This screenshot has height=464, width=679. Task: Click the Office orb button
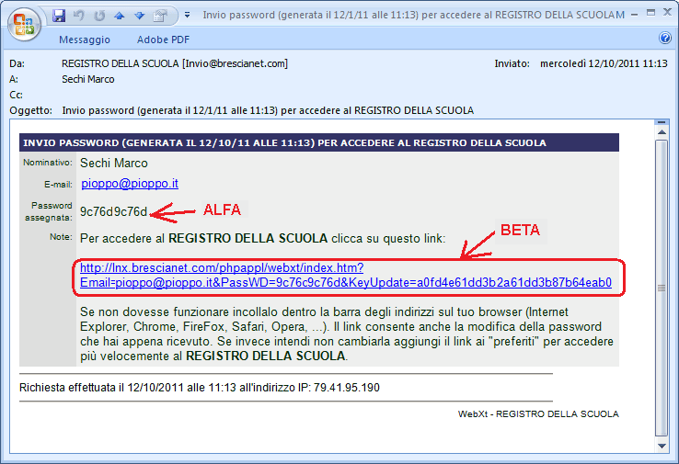[25, 23]
